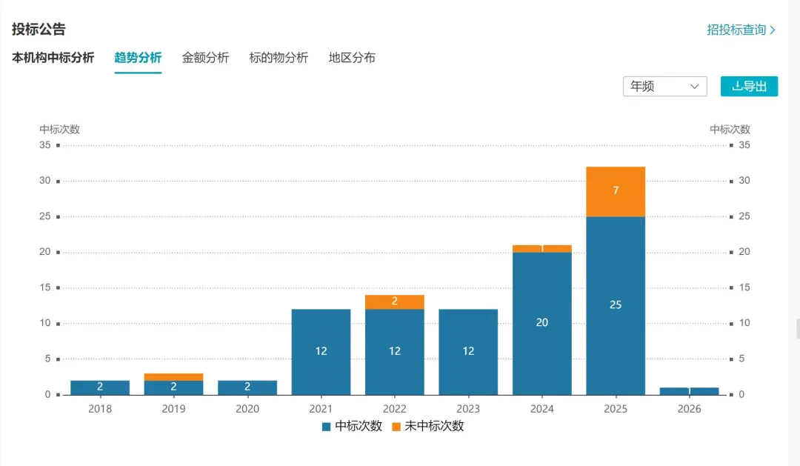Click the page scrollbar at right edge
800x466 pixels.
(798, 329)
